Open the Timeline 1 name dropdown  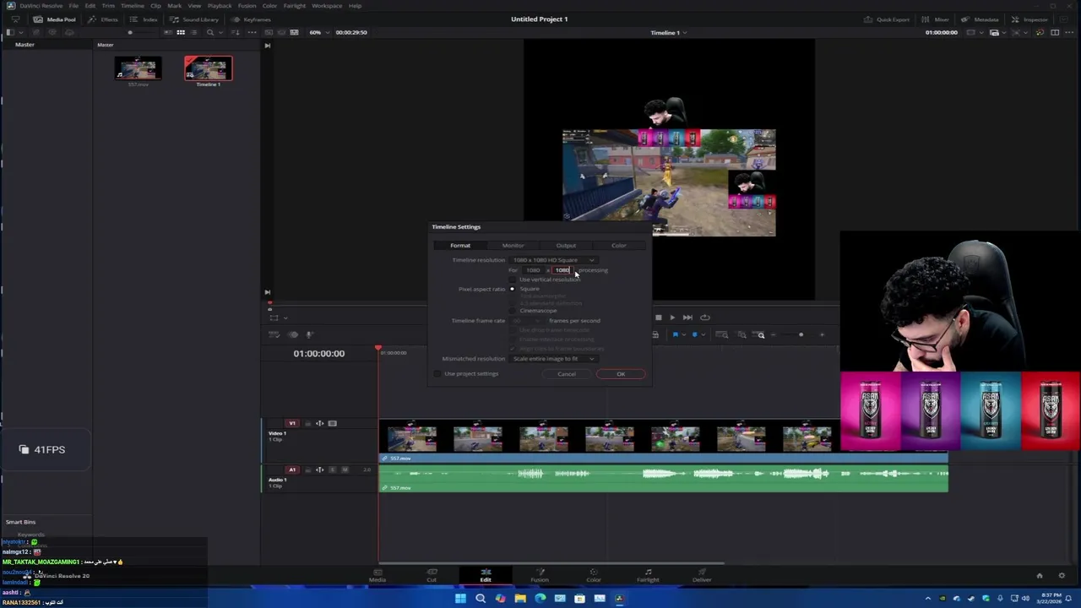(668, 32)
